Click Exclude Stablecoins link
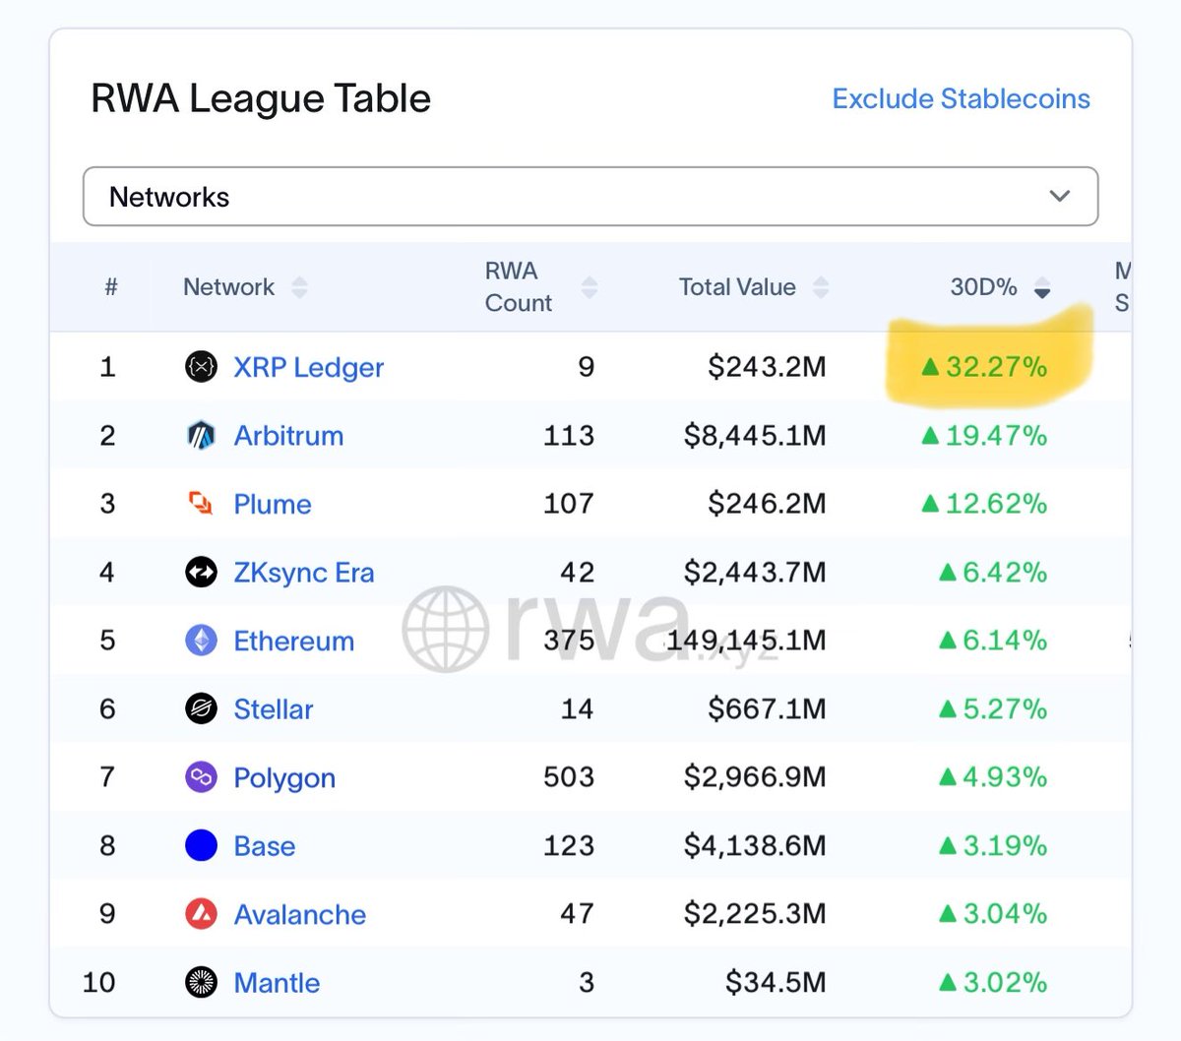This screenshot has width=1181, height=1041. 962,98
